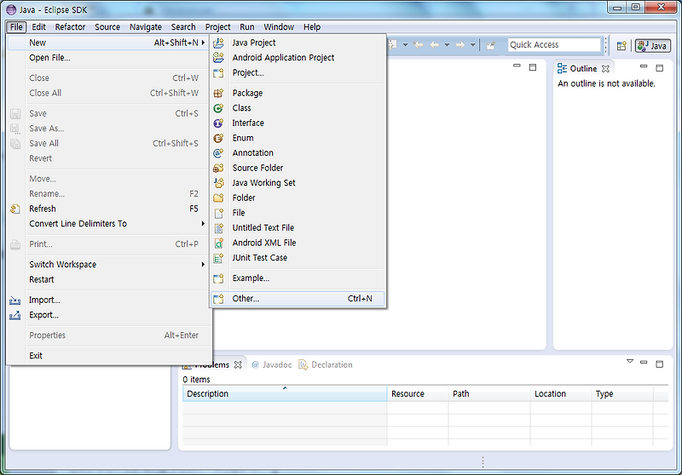
Task: Click the Import icon in File menu
Action: coord(15,300)
